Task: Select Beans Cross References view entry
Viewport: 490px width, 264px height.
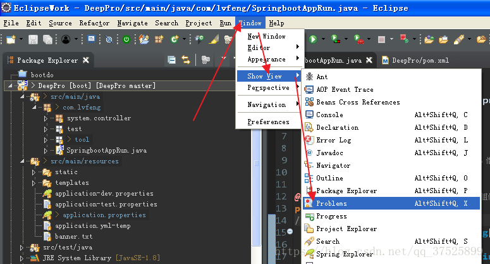Action: click(391, 103)
